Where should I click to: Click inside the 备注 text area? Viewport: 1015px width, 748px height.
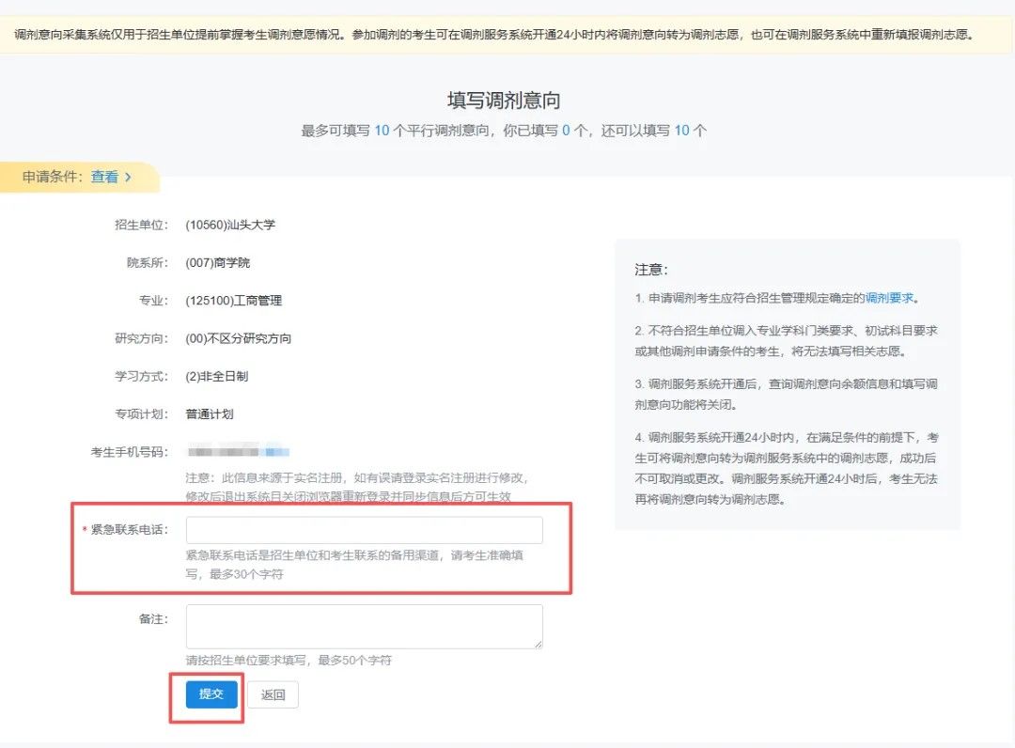364,626
